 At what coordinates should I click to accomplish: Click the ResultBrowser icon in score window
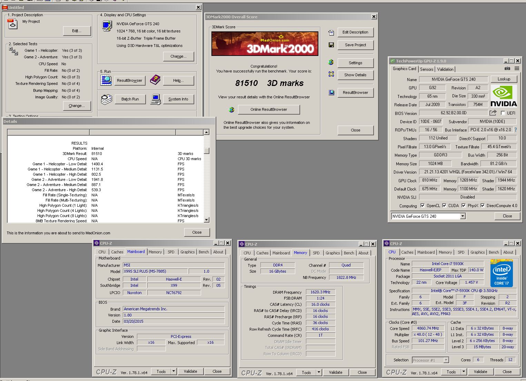[331, 92]
